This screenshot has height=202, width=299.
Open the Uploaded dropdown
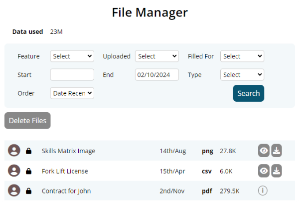(157, 56)
